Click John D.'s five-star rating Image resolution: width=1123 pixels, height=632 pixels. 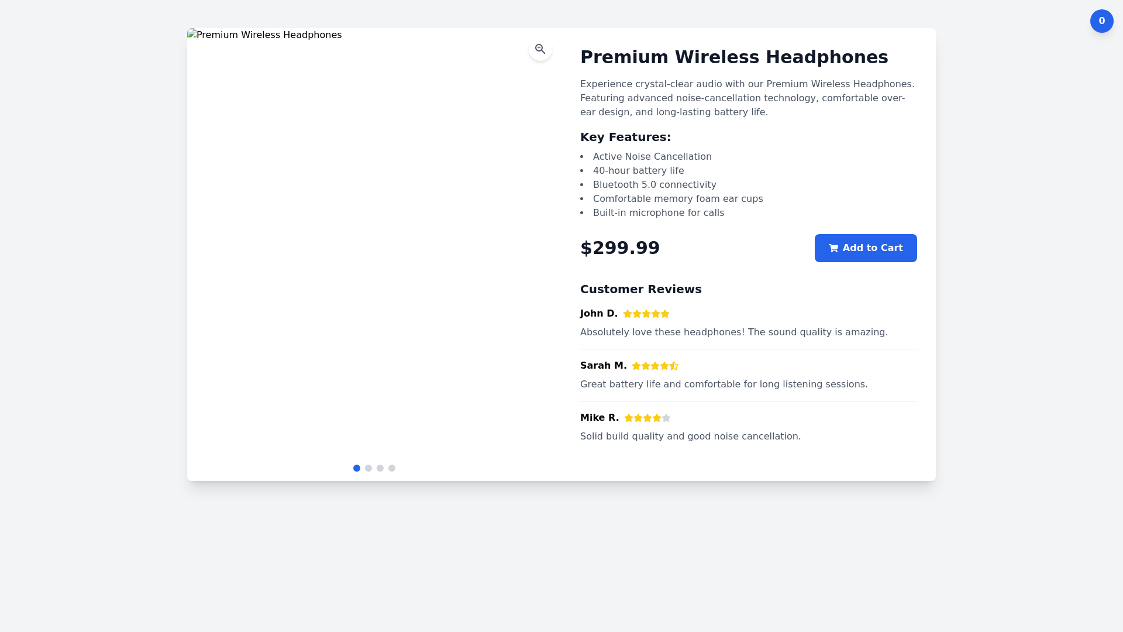646,314
